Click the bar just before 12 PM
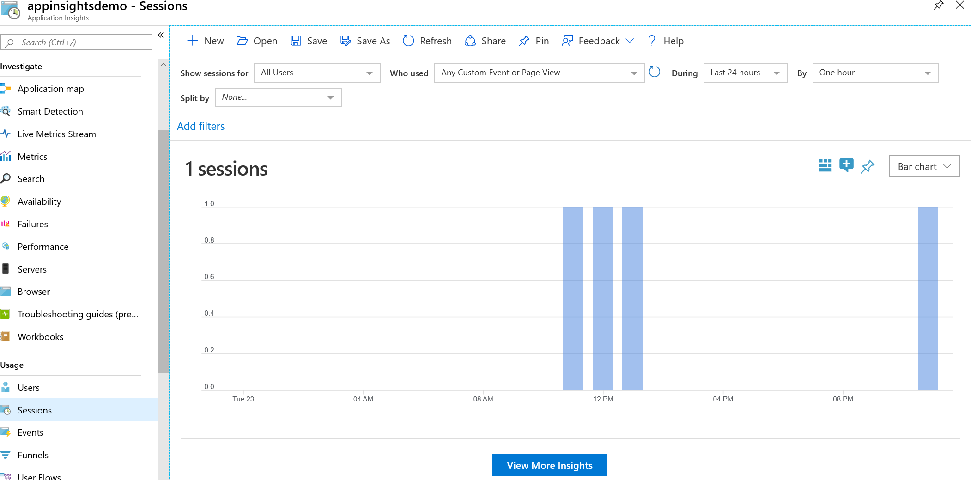 (x=573, y=298)
